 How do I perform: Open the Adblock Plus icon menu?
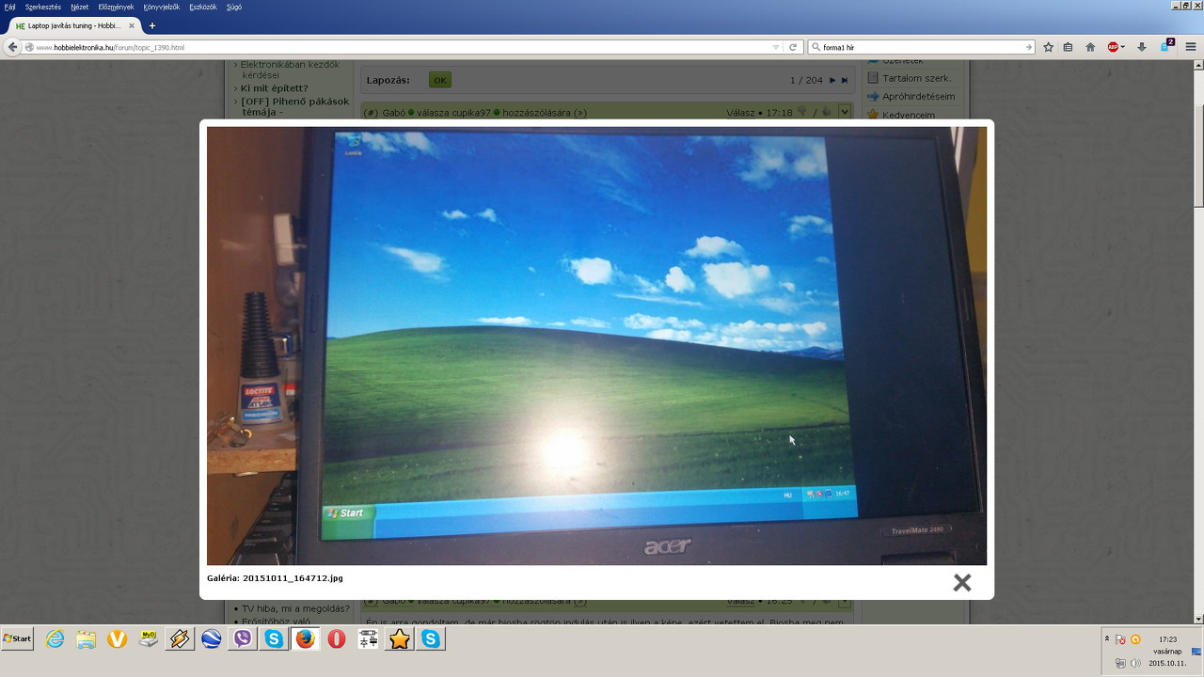click(1115, 47)
